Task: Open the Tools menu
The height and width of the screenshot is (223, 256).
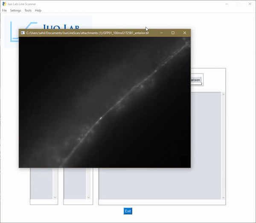Action: pos(28,10)
